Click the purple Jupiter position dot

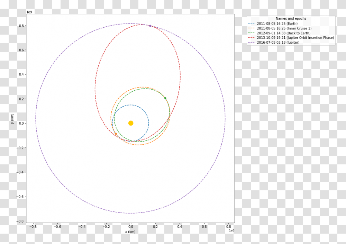150,26
